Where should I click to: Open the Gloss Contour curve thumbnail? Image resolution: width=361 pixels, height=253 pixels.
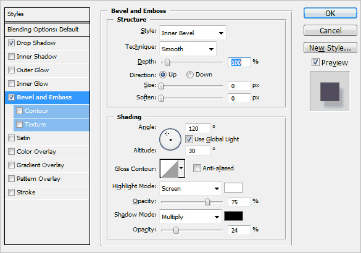coord(169,168)
